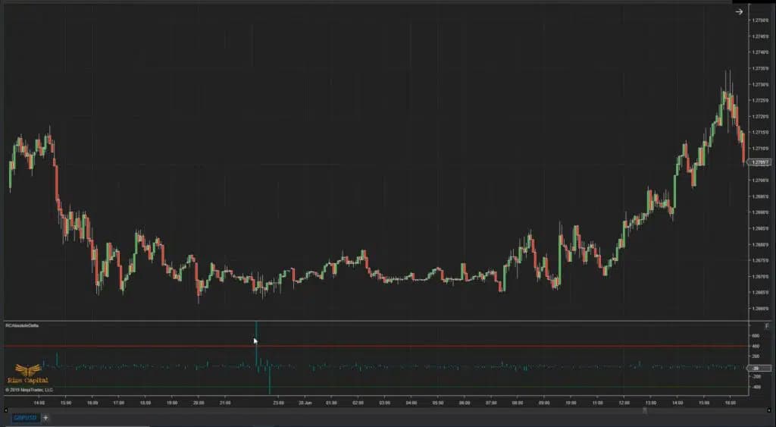776x427 pixels.
Task: Click the F button on the indicator panel
Action: (767, 326)
